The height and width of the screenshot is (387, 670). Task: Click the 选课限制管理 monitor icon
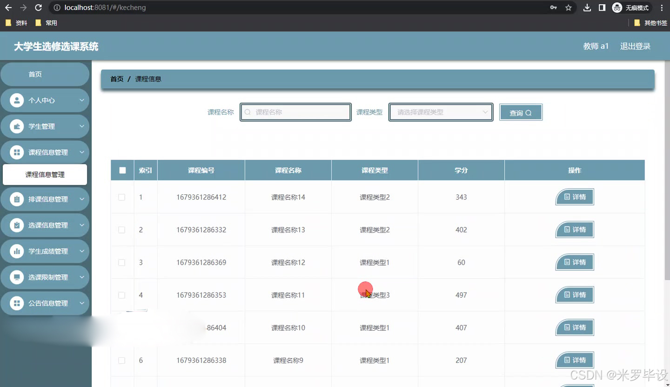17,277
